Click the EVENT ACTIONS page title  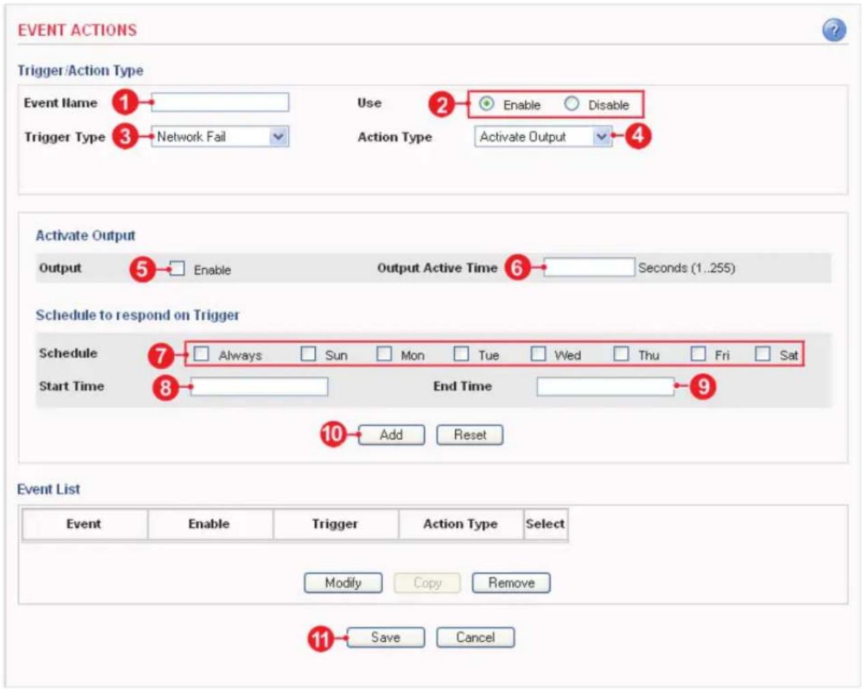pyautogui.click(x=77, y=30)
